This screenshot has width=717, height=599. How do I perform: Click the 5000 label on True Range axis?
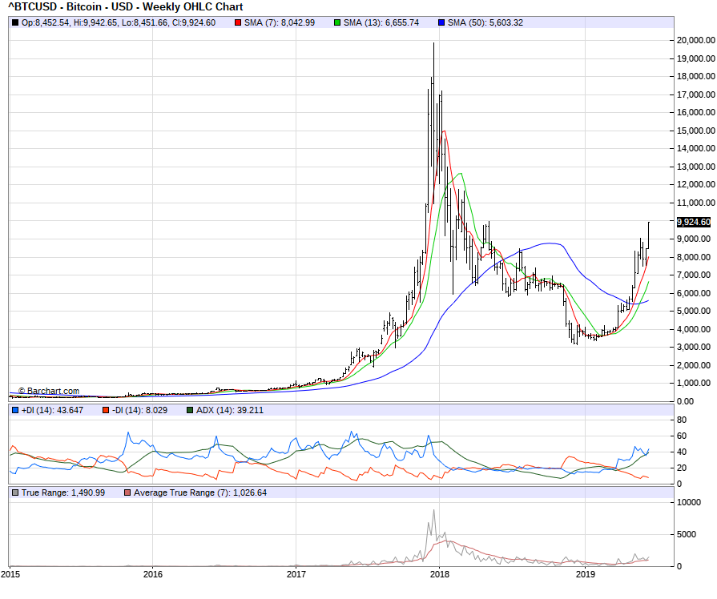click(x=687, y=534)
